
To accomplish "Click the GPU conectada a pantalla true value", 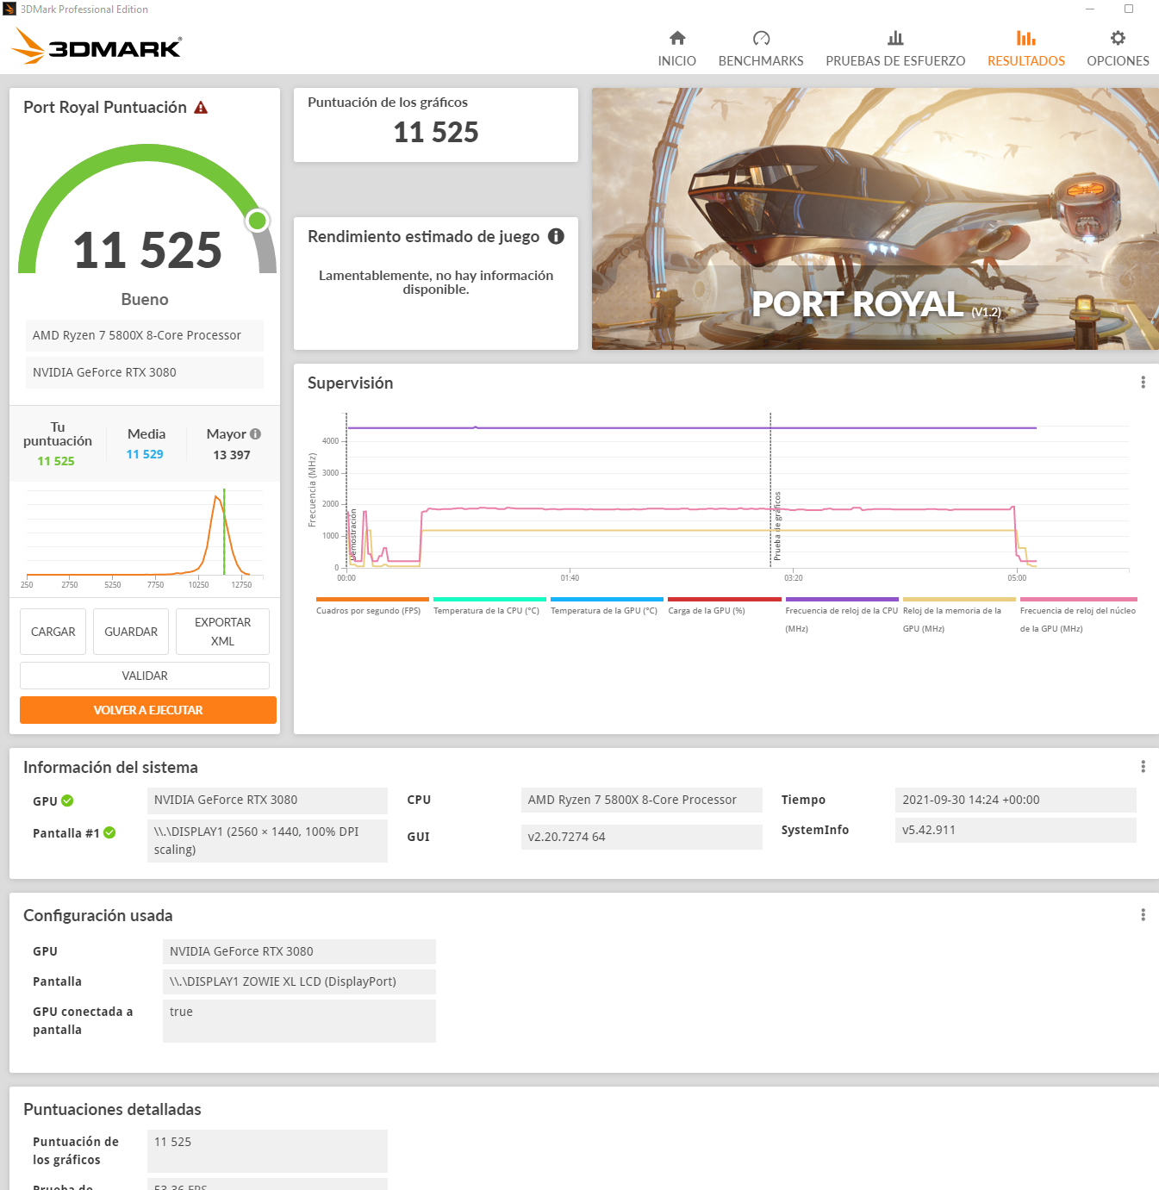I will pyautogui.click(x=299, y=1021).
